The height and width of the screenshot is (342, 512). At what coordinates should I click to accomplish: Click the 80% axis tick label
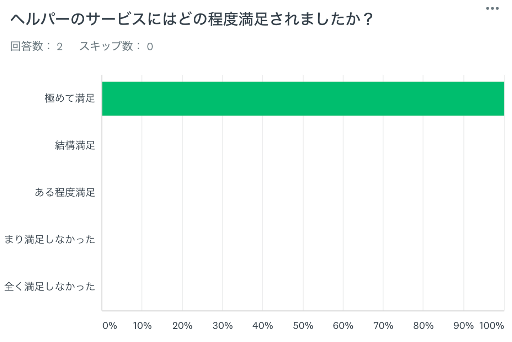(x=423, y=326)
